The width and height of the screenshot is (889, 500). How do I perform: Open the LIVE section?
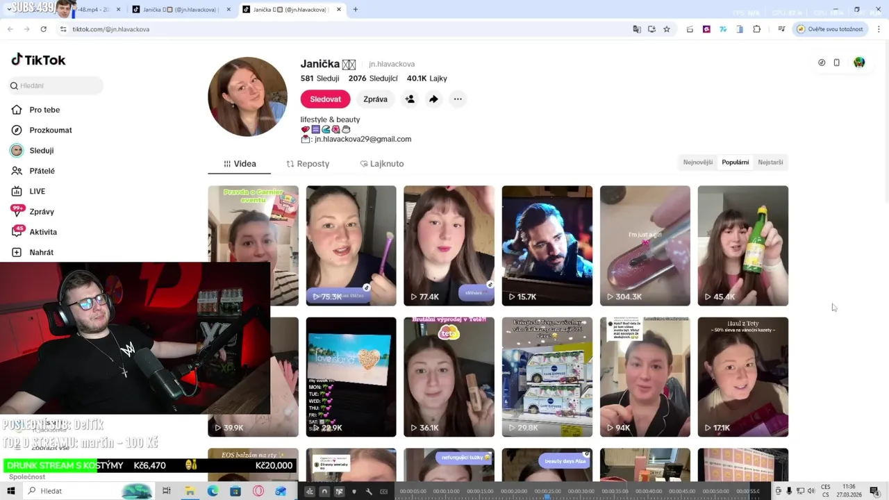[37, 191]
